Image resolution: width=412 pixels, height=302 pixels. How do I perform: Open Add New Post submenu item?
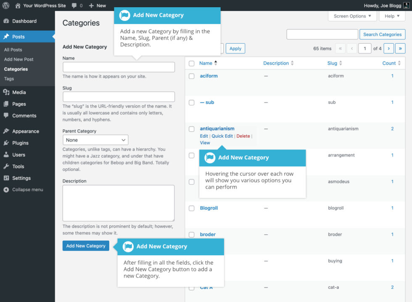18,59
